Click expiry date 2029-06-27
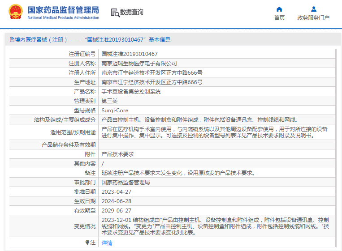Screen dimensions: 342x251 point(117,211)
